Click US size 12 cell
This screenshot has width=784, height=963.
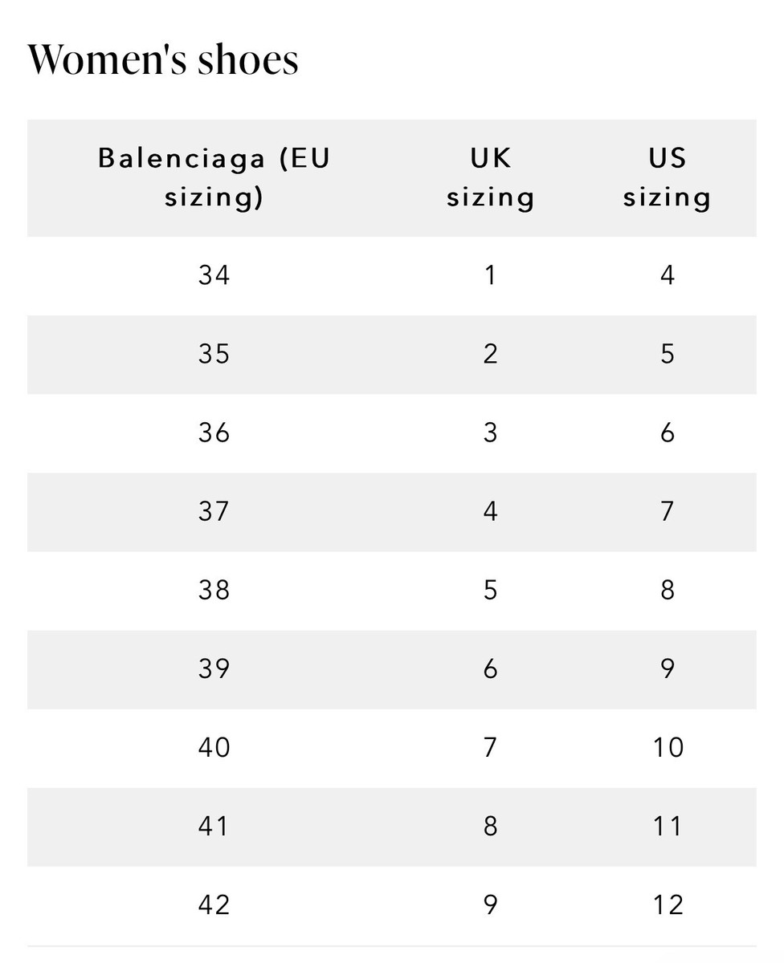pyautogui.click(x=668, y=904)
